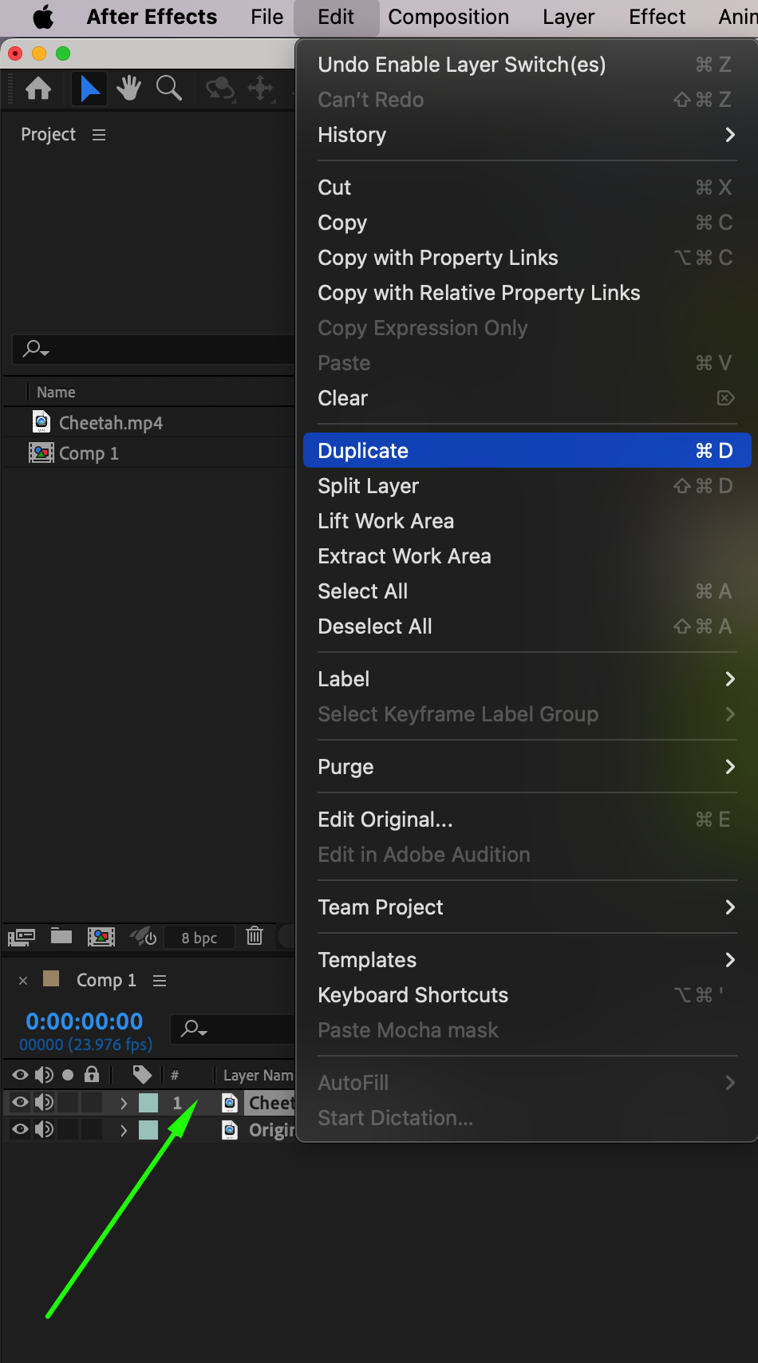Select Cheetah.mp4 in the Project panel
Viewport: 758px width, 1363px height.
[x=110, y=423]
